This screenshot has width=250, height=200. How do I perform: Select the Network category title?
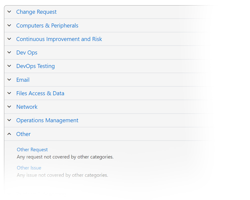point(27,107)
